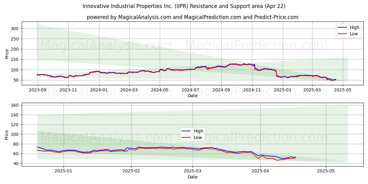Click the '2025-04' tick label on bottom chart
This screenshot has height=184, width=368.
pos(260,171)
